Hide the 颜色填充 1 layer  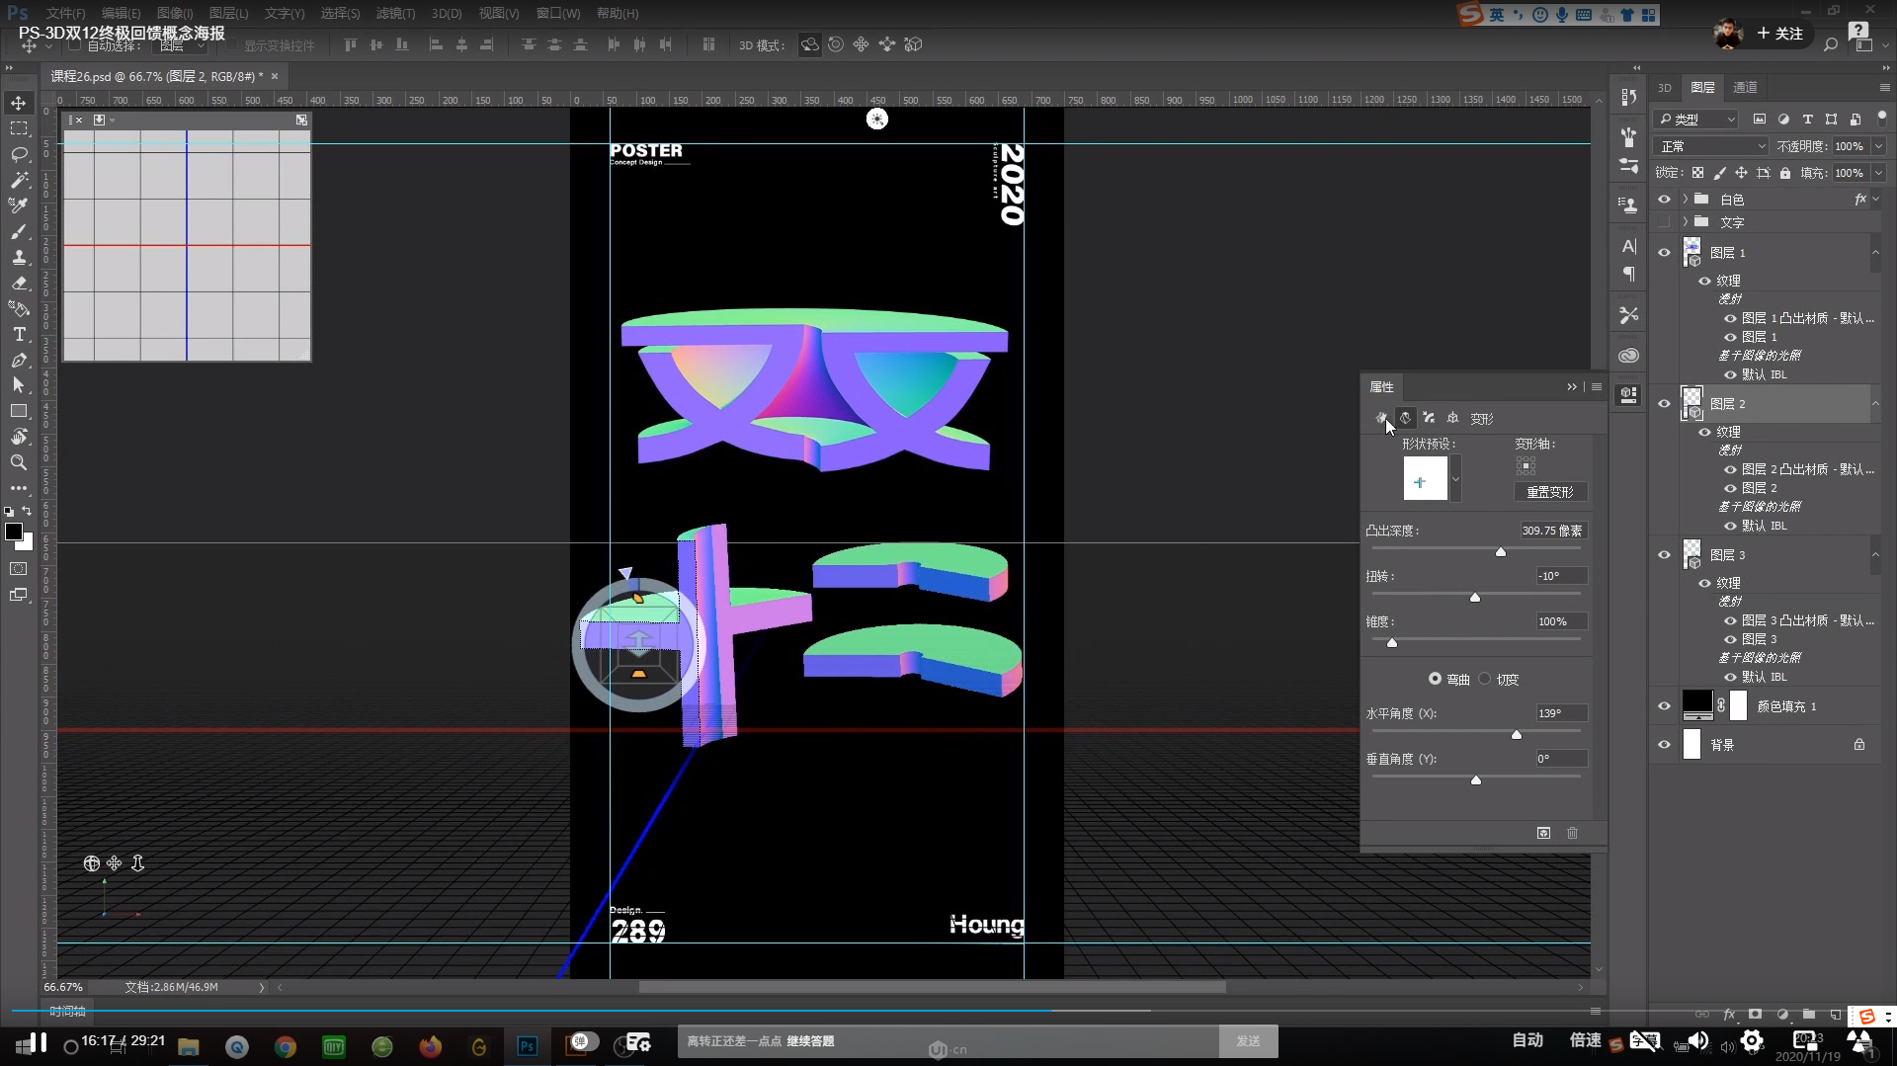click(1664, 706)
